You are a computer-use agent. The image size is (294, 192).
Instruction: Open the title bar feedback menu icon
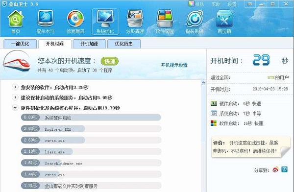pyautogui.click(x=250, y=4)
